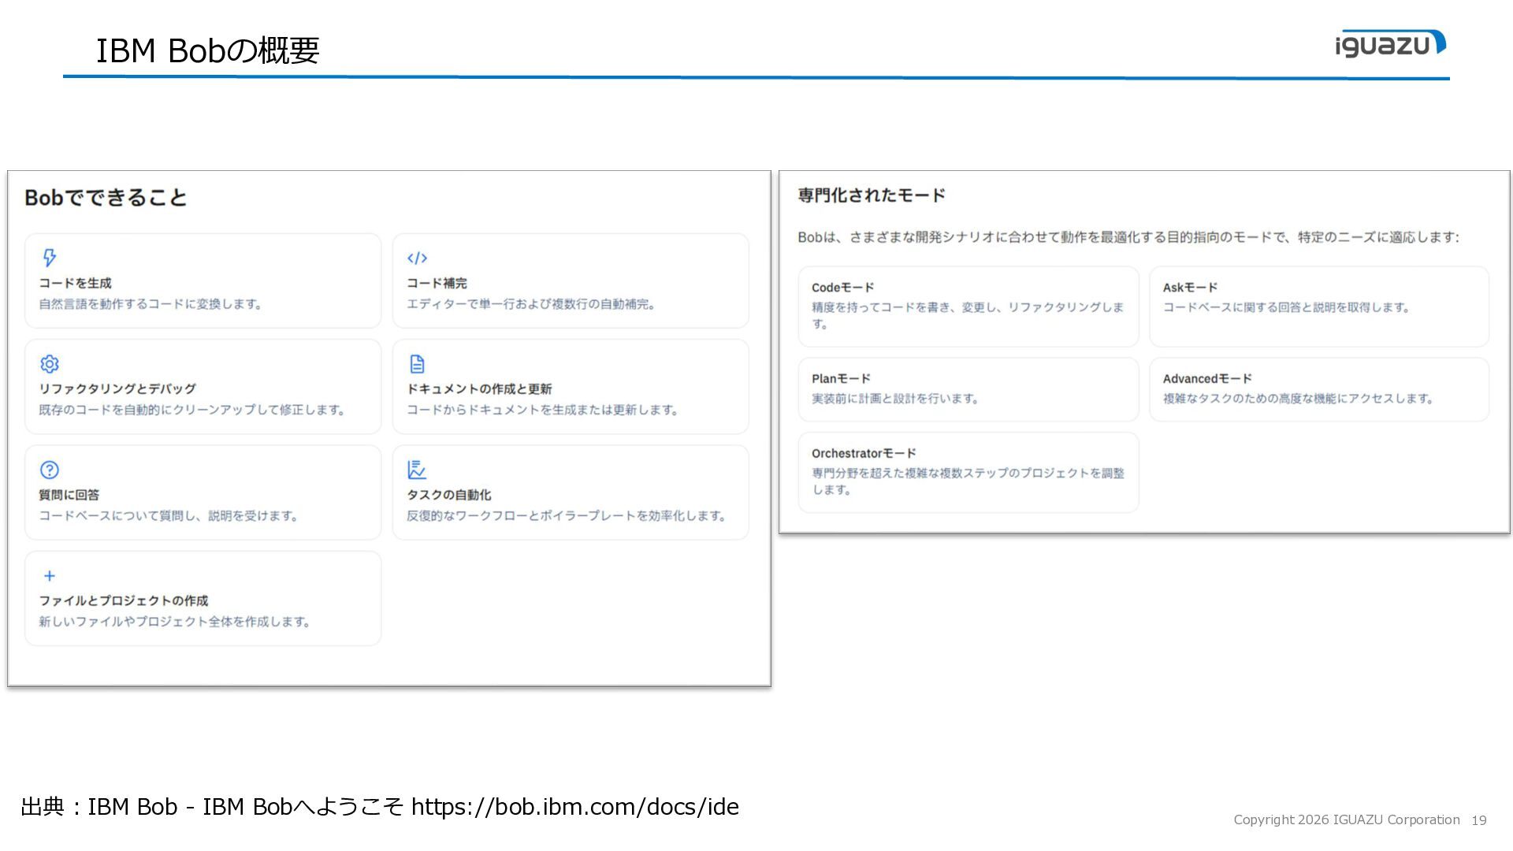1513x851 pixels.
Task: Open the Codeモード card title
Action: 842,288
